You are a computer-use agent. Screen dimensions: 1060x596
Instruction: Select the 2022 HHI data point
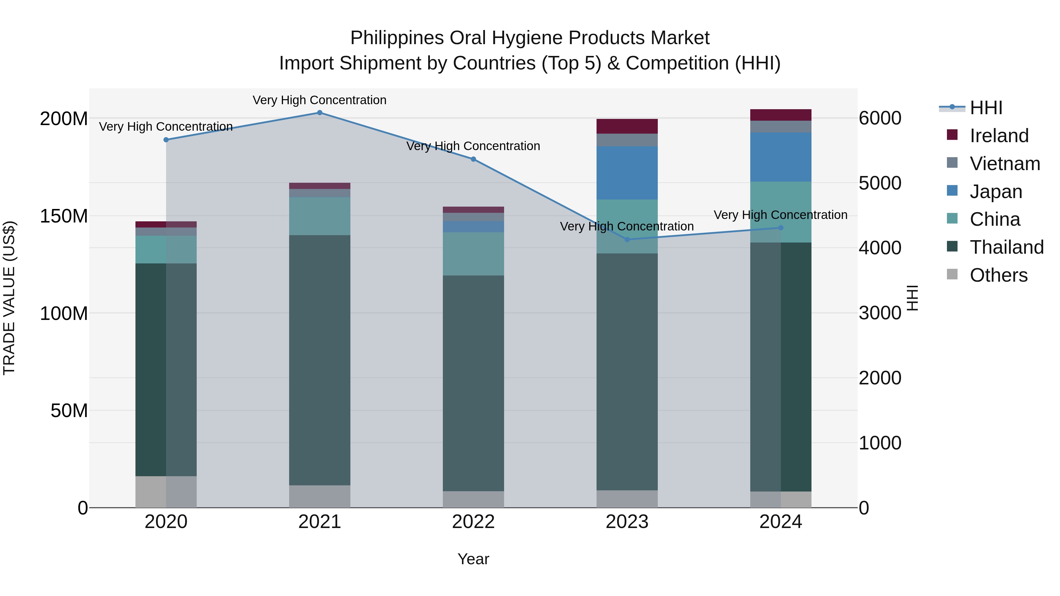473,159
